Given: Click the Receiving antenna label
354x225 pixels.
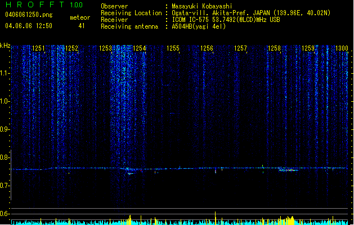Looking at the screenshot, I should (x=129, y=26).
